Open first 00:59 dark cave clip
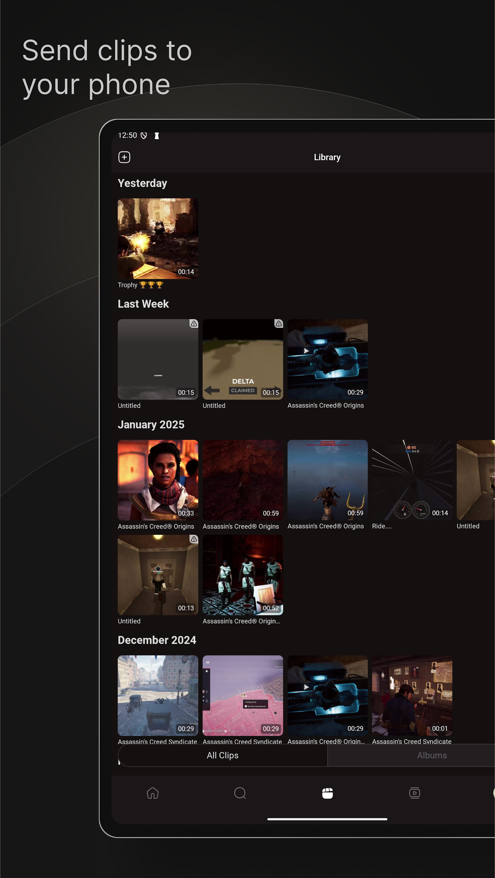495x878 pixels. [x=243, y=480]
